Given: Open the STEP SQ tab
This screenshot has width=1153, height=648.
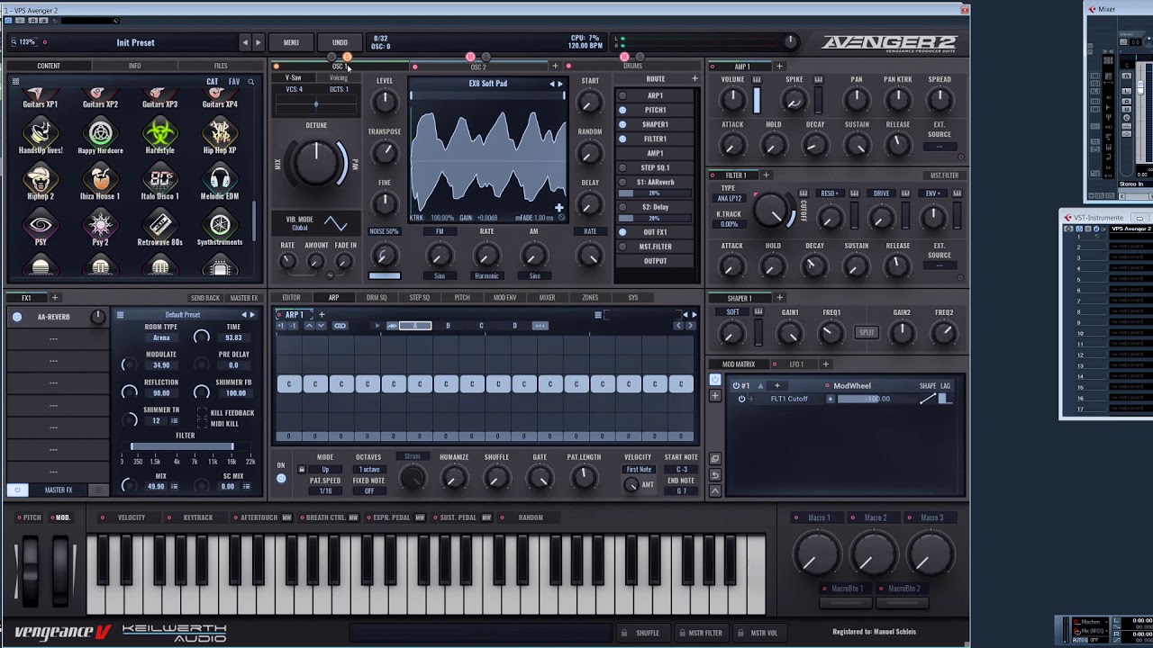Looking at the screenshot, I should point(420,298).
